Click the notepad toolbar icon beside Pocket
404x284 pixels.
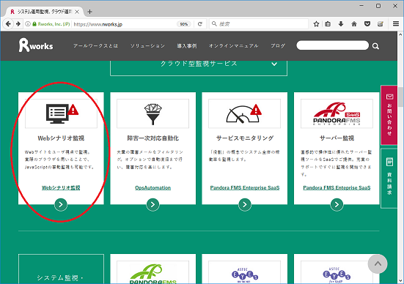coord(381,24)
